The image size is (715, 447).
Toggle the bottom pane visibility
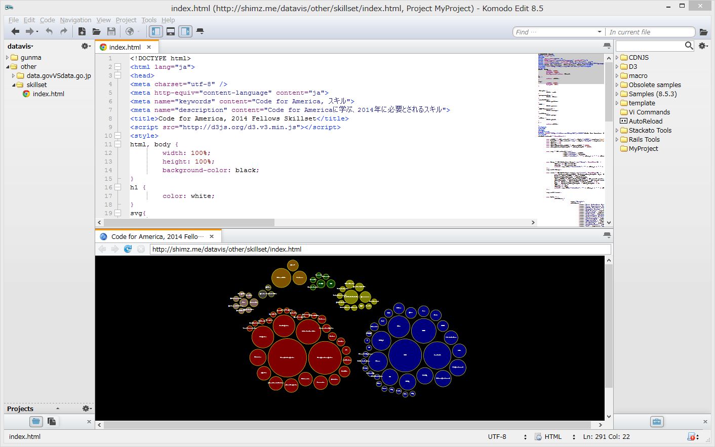point(171,31)
